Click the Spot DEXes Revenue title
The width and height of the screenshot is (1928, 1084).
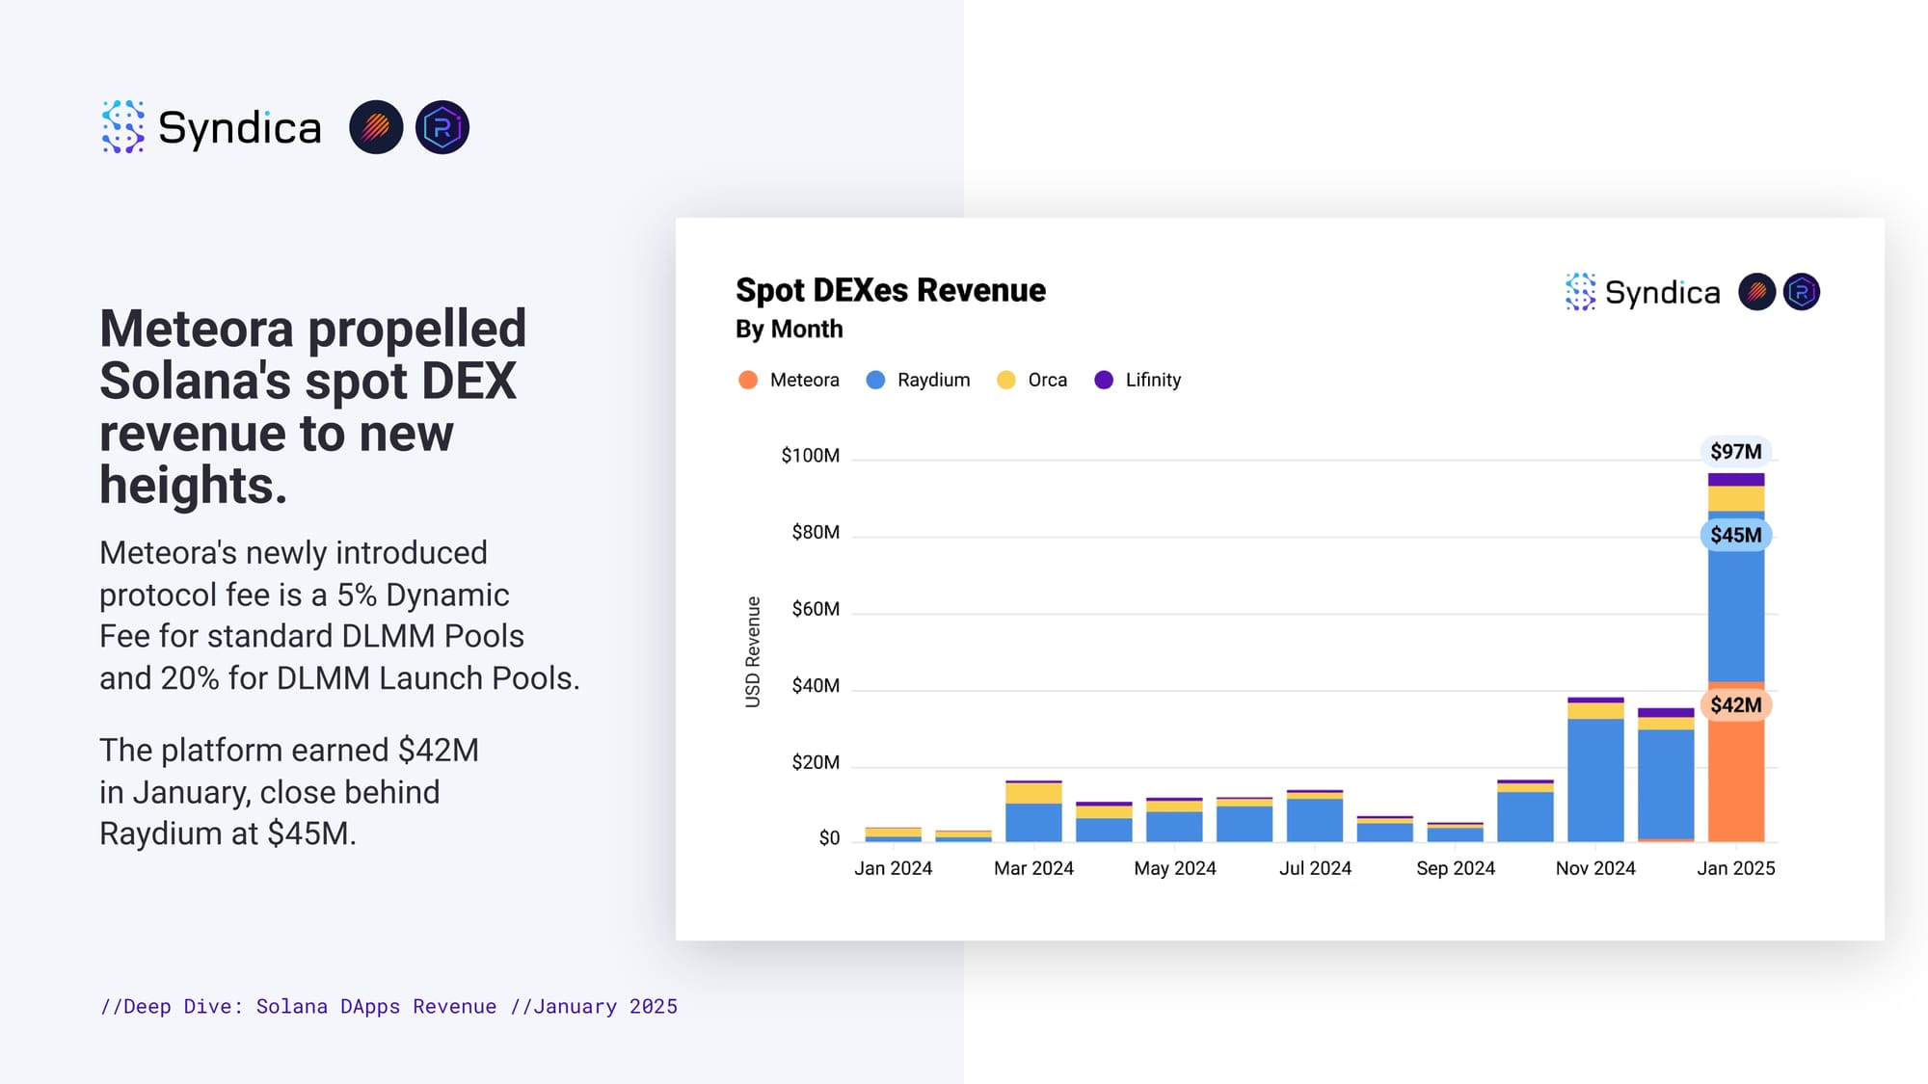pyautogui.click(x=890, y=290)
